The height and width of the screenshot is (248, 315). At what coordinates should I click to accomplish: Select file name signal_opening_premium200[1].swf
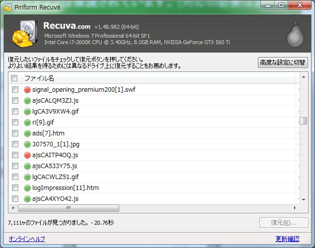pyautogui.click(x=84, y=90)
